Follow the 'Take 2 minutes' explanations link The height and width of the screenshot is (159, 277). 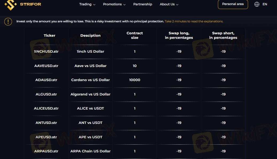[x=194, y=21]
